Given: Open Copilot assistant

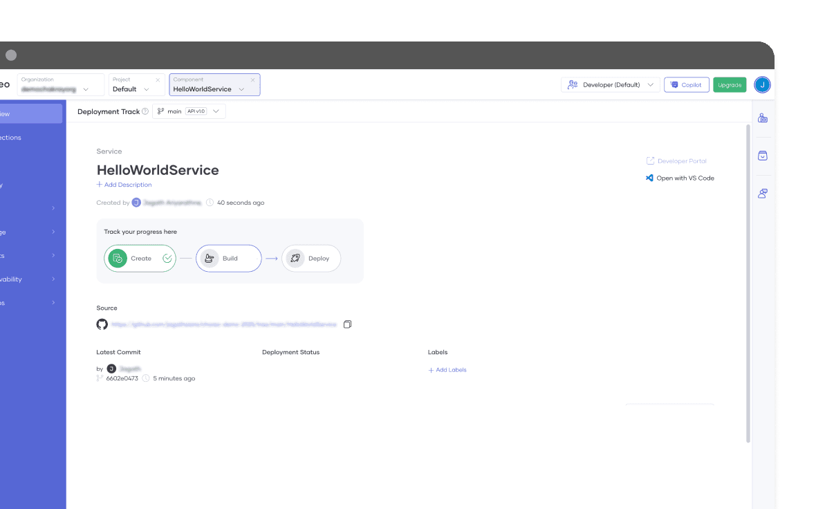Looking at the screenshot, I should (686, 84).
